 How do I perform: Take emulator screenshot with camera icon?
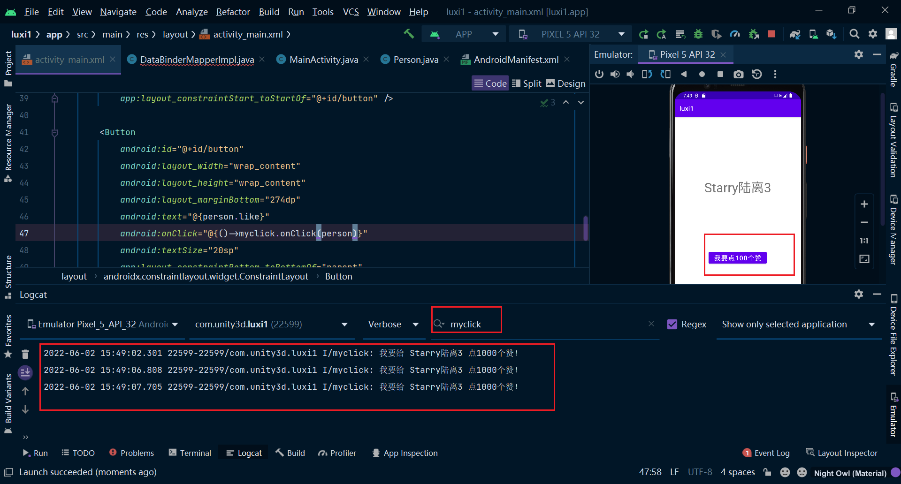(738, 74)
